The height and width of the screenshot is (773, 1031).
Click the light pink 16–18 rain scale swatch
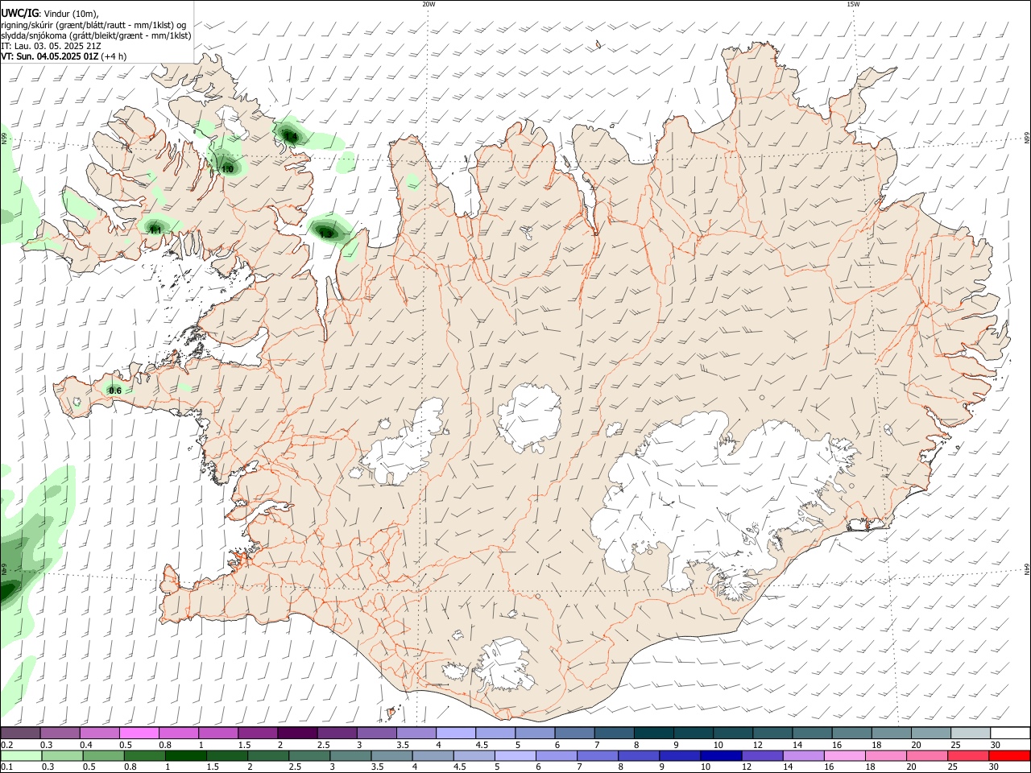click(x=843, y=756)
